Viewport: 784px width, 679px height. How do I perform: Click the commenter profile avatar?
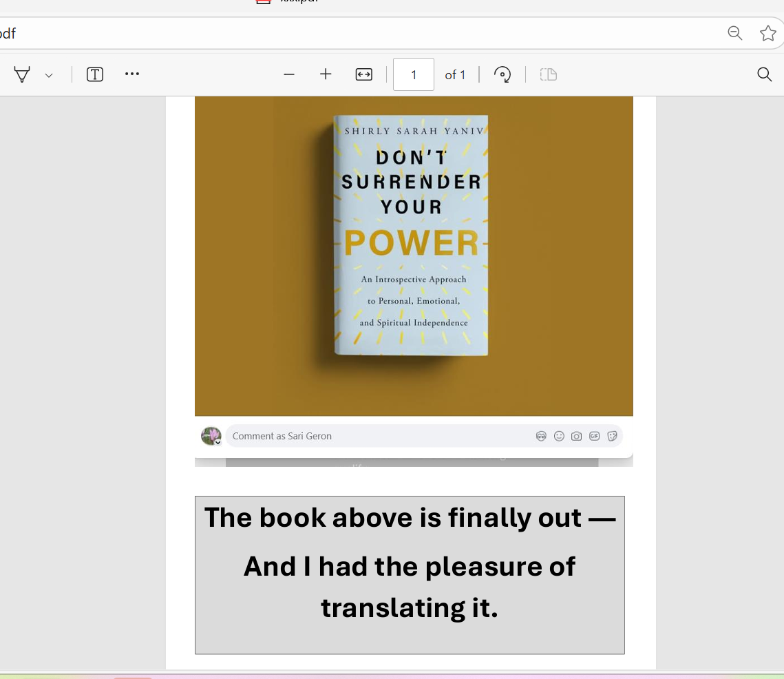coord(211,436)
